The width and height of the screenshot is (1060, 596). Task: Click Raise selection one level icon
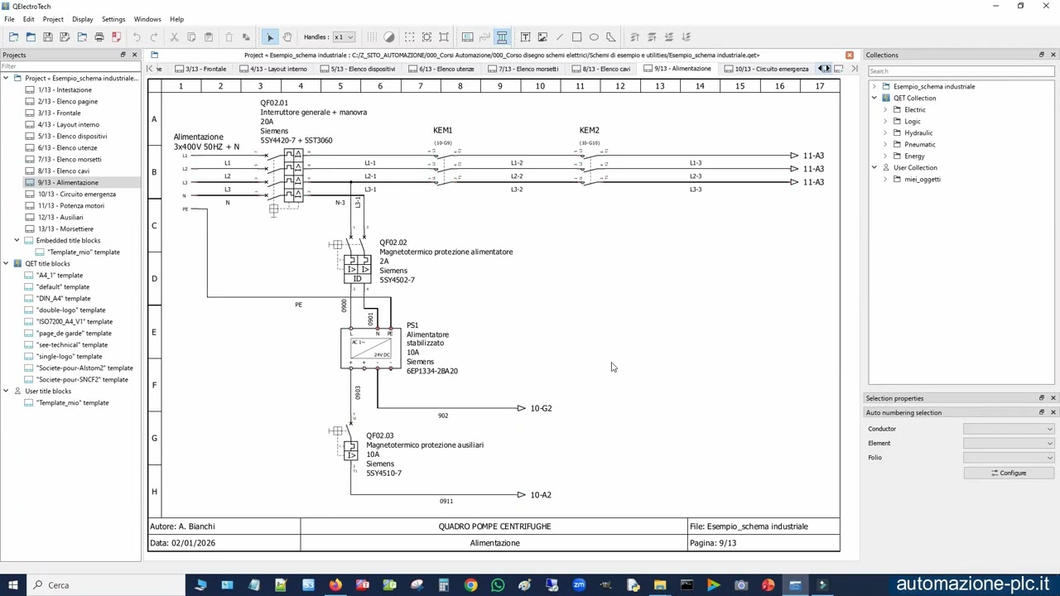(652, 36)
